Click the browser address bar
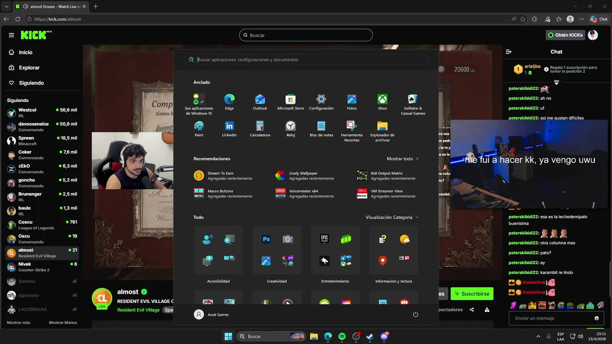 (268, 19)
